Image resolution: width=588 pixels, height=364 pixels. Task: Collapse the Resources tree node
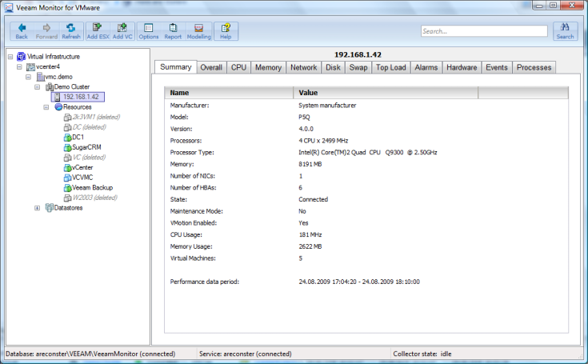(x=47, y=106)
